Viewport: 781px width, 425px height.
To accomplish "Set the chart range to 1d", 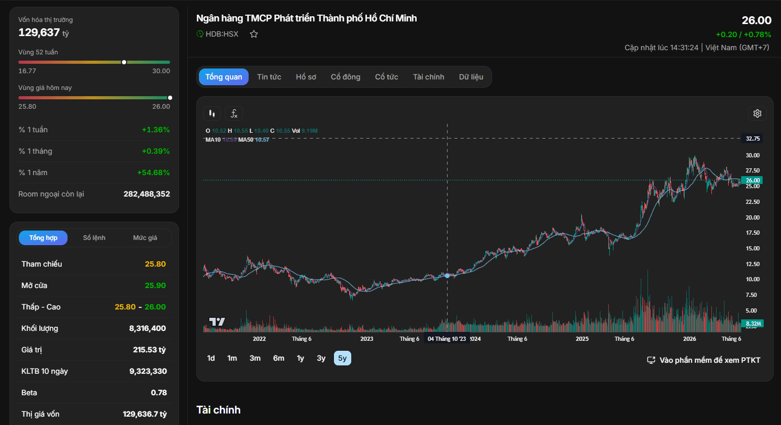I will click(x=211, y=358).
